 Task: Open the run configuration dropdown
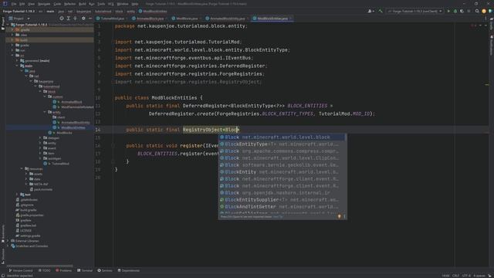(414, 11)
